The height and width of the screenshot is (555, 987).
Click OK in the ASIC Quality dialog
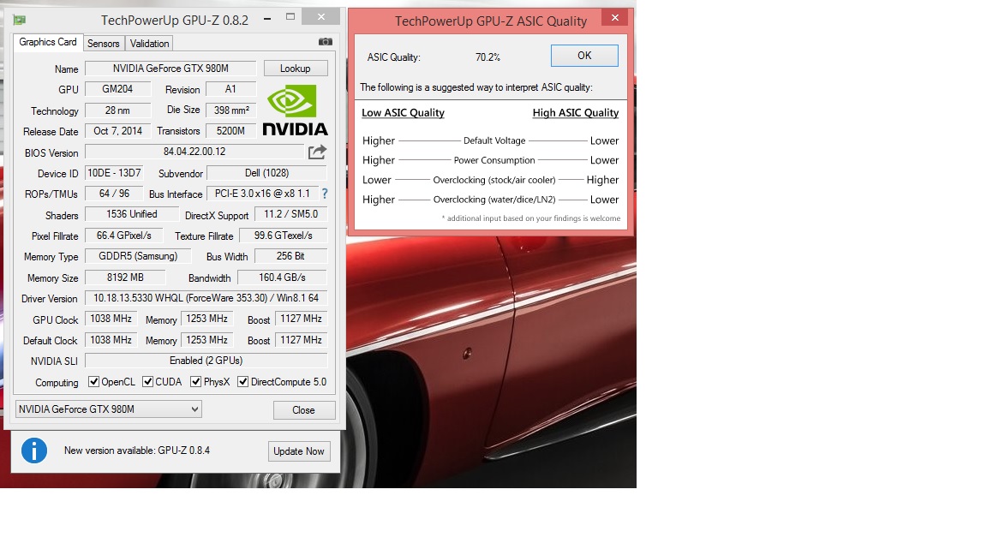click(x=584, y=56)
